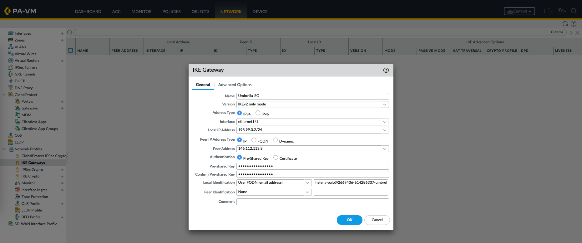Collapse the GlobalProtect tree node
Image resolution: width=582 pixels, height=243 pixels.
4,95
